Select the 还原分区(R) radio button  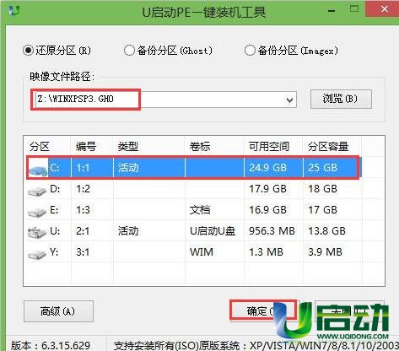pos(28,51)
